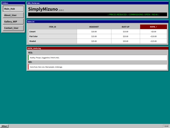Screen dimensions: 170x128
Task: Click Flat Color headshot price $15.00
Action: pyautogui.click(x=94, y=36)
